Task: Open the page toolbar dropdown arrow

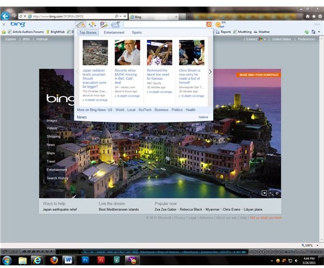Action: click(x=319, y=32)
